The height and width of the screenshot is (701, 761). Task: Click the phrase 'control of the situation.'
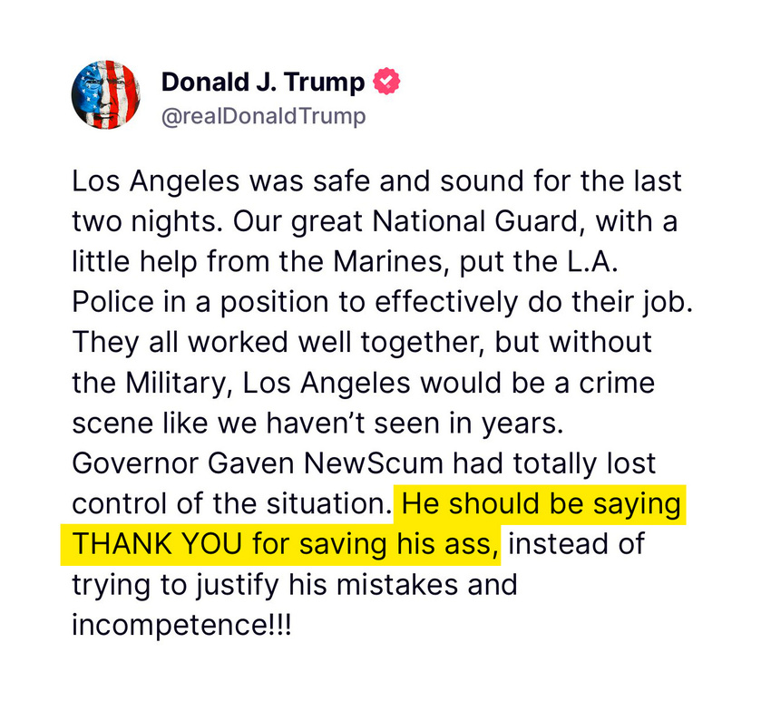pyautogui.click(x=231, y=503)
